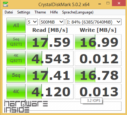Run the 4K Q32T1 benchmark
127x115 pixels.
[x=16, y=58]
